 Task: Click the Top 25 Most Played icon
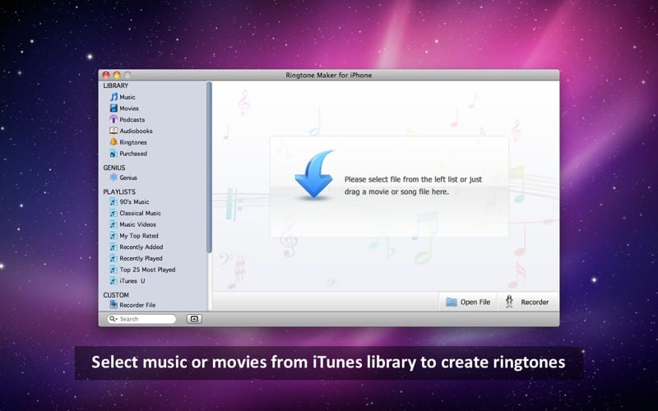pyautogui.click(x=114, y=270)
